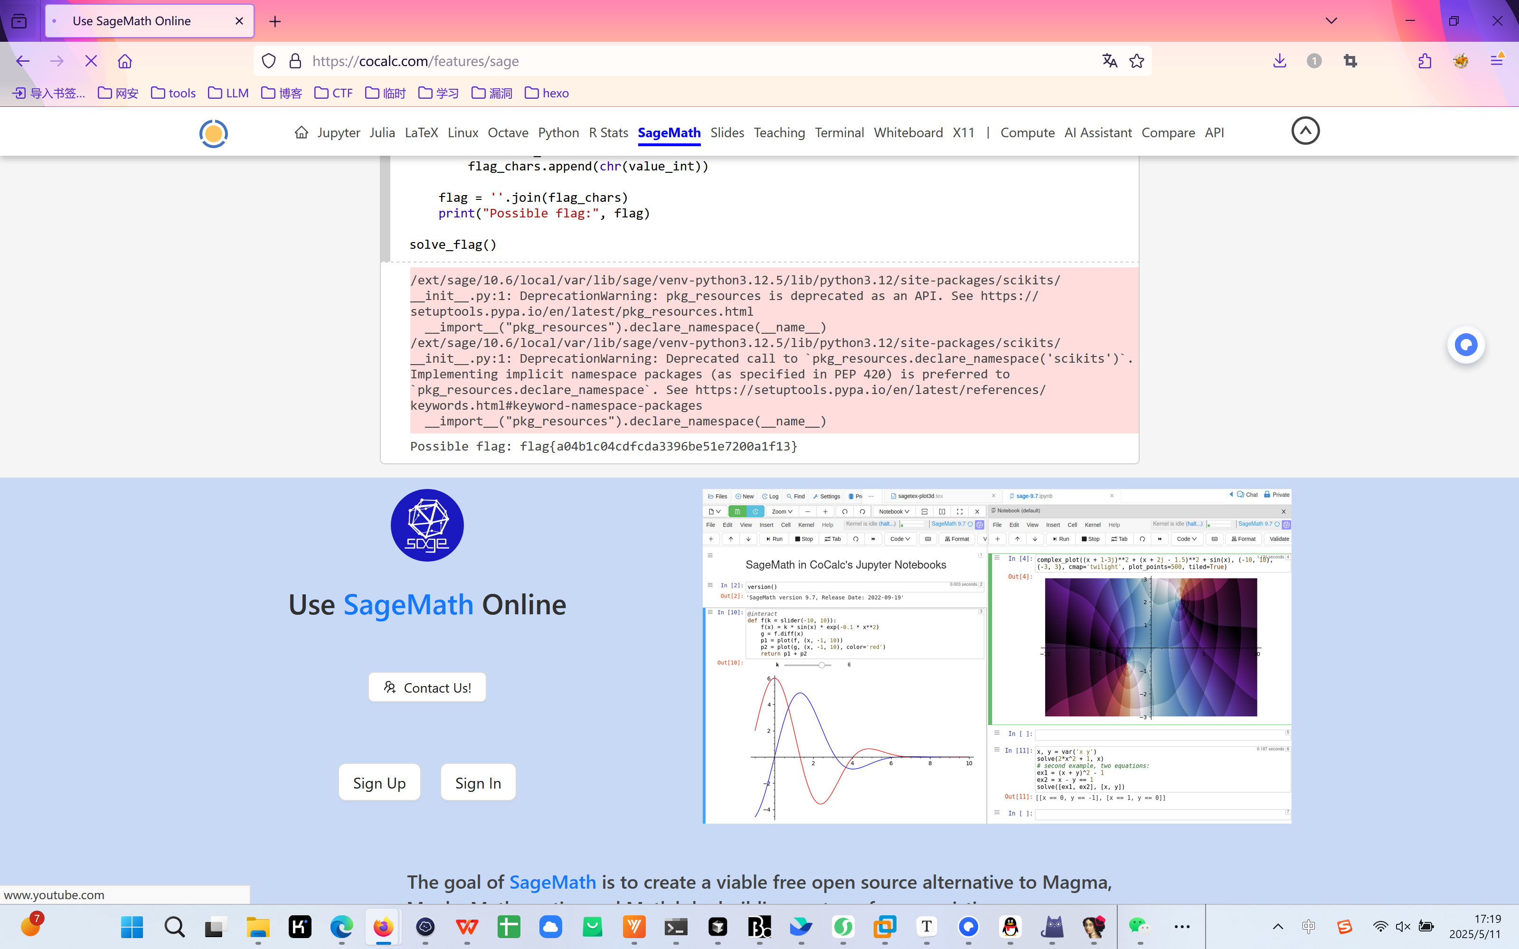Close the Use SageMath Online tab

click(x=239, y=21)
